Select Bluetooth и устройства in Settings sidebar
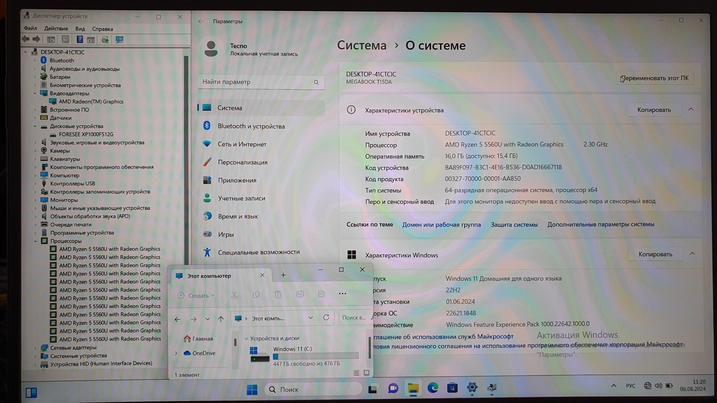Image resolution: width=717 pixels, height=403 pixels. (x=251, y=126)
